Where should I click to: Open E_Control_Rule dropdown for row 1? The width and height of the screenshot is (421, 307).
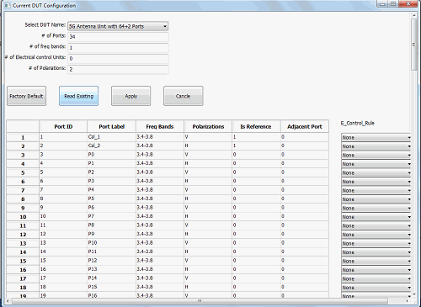click(x=376, y=137)
